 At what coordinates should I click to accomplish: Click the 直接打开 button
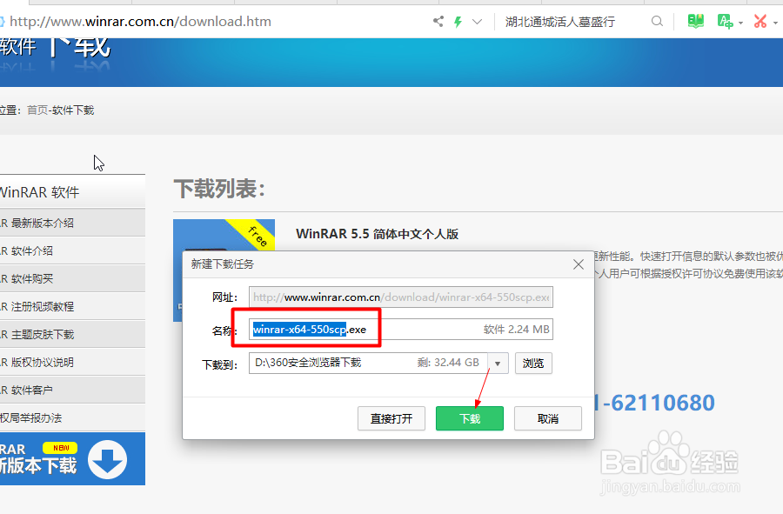click(x=391, y=418)
